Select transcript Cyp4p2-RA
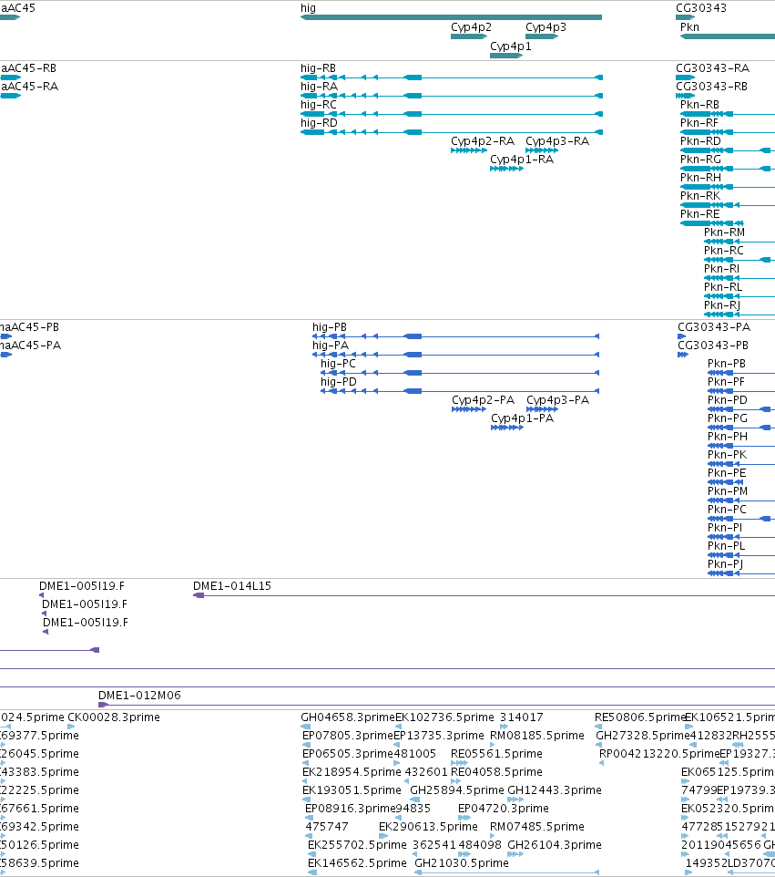Viewport: 775px width, 877px height. (482, 141)
